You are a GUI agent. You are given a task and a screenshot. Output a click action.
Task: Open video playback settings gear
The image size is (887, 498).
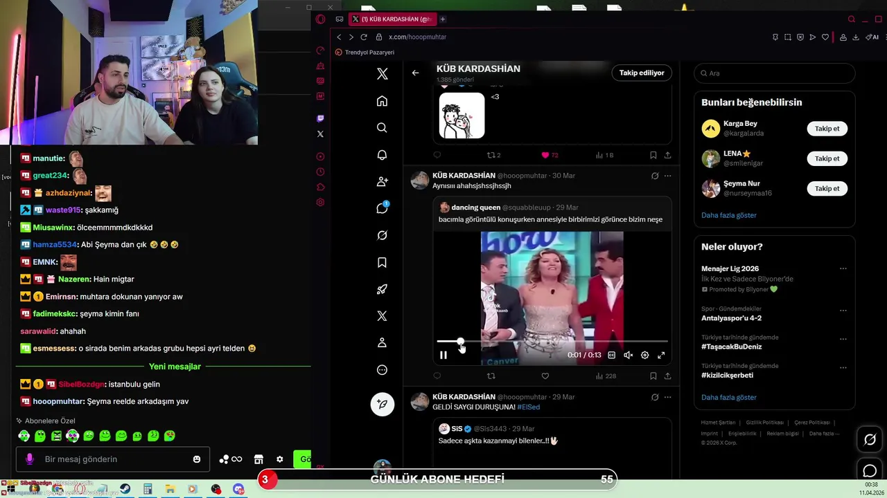(x=644, y=355)
